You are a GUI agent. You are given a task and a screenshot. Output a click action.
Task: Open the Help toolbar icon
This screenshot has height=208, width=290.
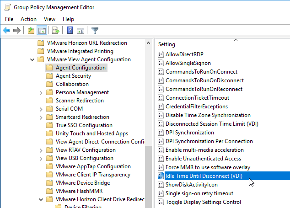pos(70,30)
